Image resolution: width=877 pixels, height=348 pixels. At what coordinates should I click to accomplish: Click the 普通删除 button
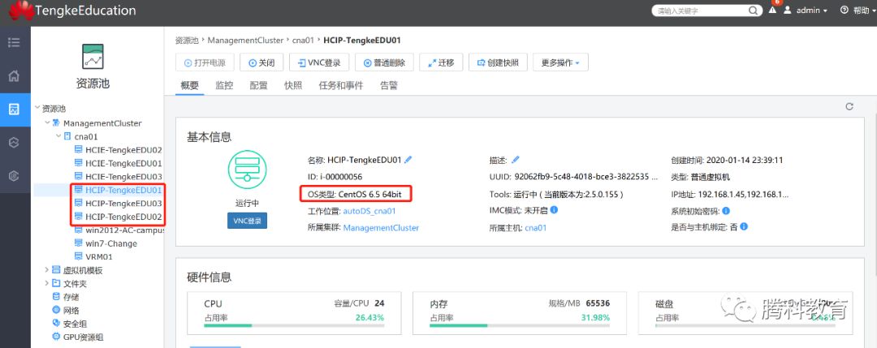click(x=384, y=62)
